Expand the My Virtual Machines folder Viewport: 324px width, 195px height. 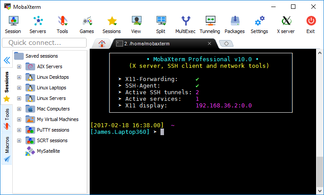coord(19,119)
